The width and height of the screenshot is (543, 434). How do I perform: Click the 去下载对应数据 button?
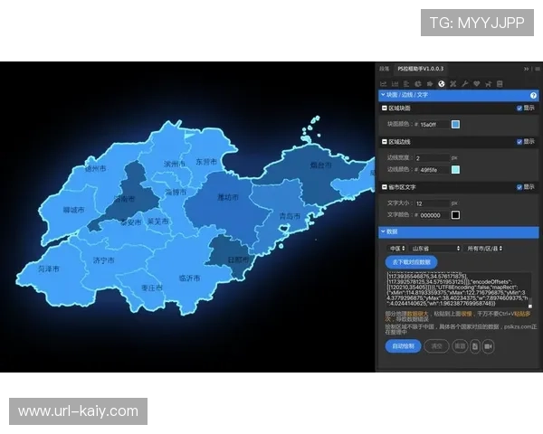coord(413,262)
